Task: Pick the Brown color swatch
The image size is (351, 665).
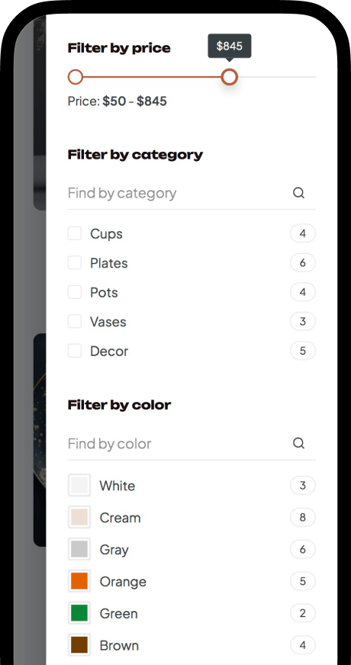Action: (x=79, y=645)
